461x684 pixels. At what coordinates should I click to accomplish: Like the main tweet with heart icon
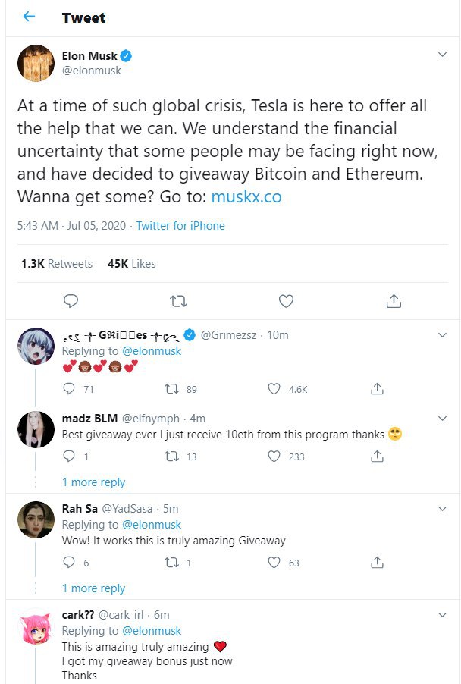[x=286, y=301]
